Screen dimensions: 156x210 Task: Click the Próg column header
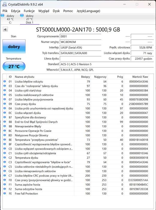point(116,77)
